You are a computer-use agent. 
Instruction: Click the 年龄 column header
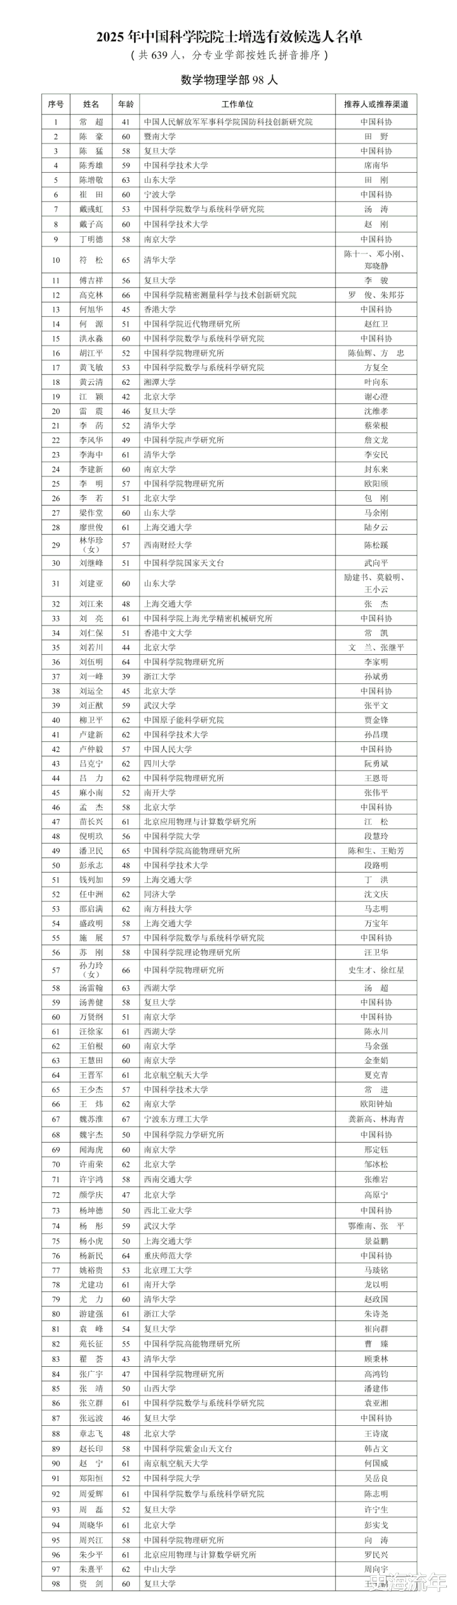point(126,104)
